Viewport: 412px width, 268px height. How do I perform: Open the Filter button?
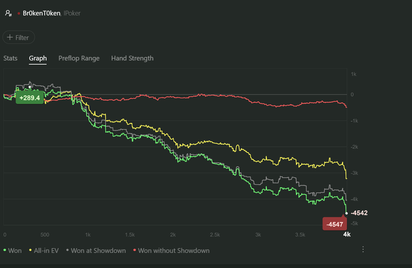[19, 38]
